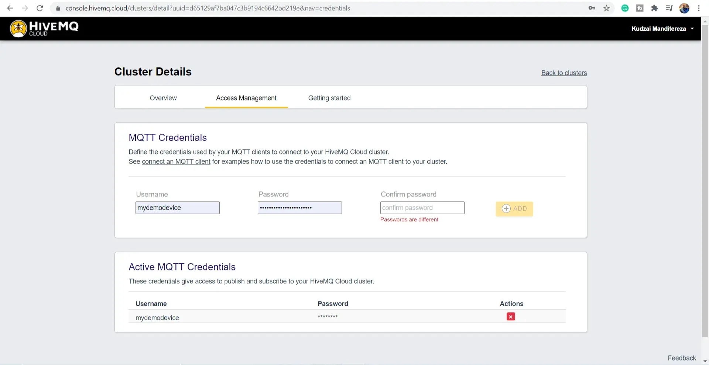
Task: Click the MQTT Credentials heading
Action: 168,137
